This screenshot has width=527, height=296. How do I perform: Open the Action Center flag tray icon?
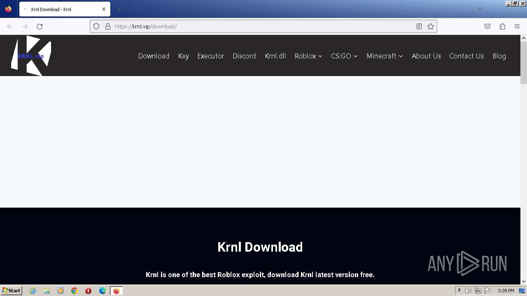click(x=488, y=291)
